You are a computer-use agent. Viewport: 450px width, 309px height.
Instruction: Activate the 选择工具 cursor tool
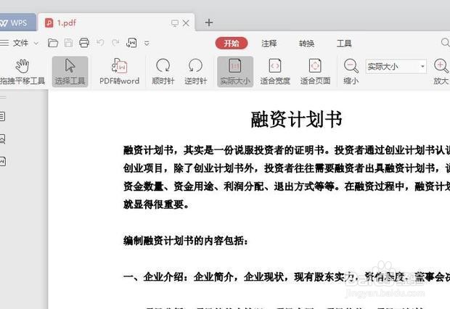click(70, 72)
